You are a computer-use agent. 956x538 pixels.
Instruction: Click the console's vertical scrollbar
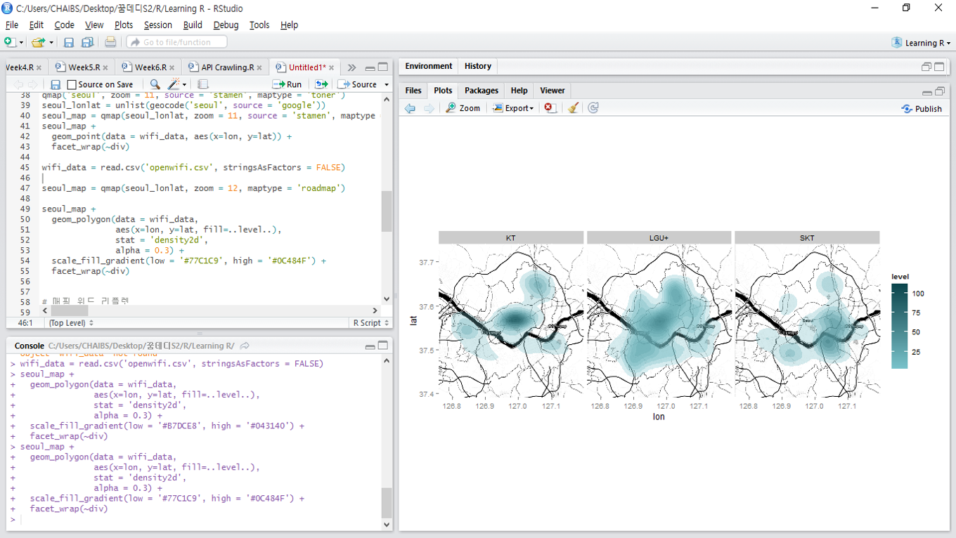(x=387, y=441)
